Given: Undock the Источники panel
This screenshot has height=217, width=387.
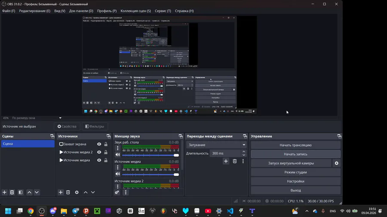Looking at the screenshot, I should click(x=109, y=136).
